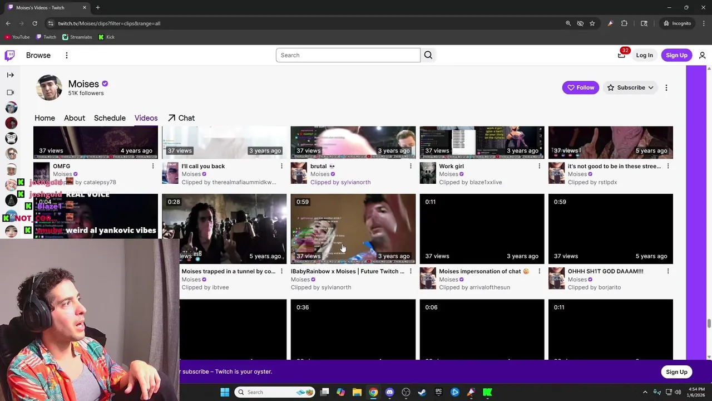This screenshot has width=712, height=401.
Task: Open the Incognito profile indicator
Action: [x=677, y=23]
